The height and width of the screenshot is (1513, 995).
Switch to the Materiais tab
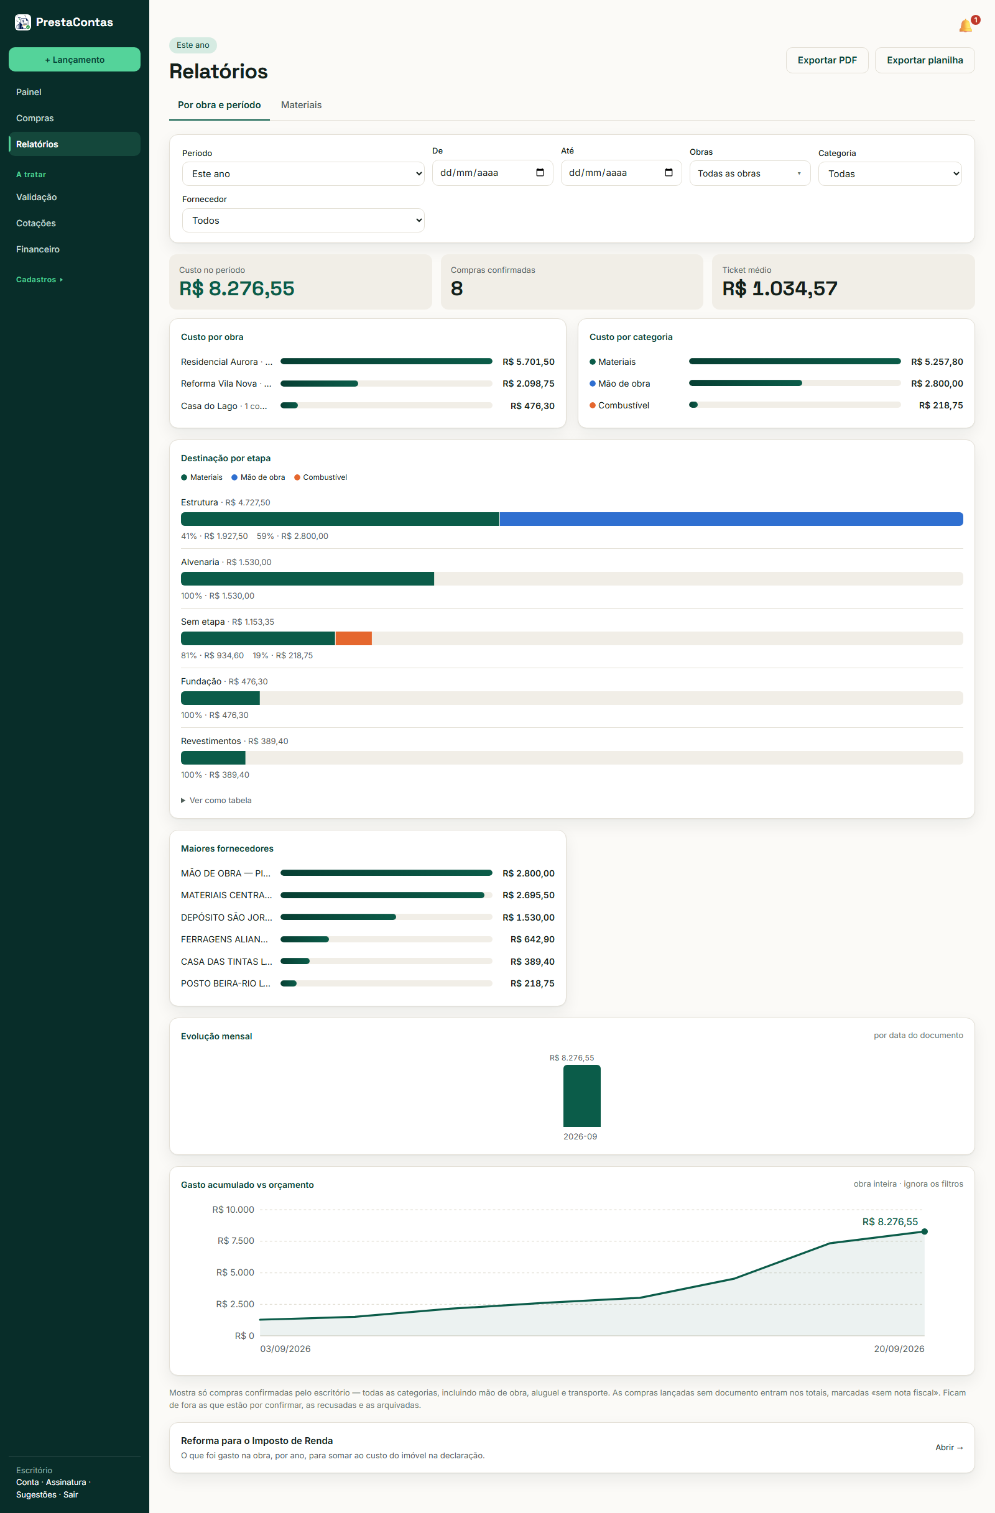302,105
